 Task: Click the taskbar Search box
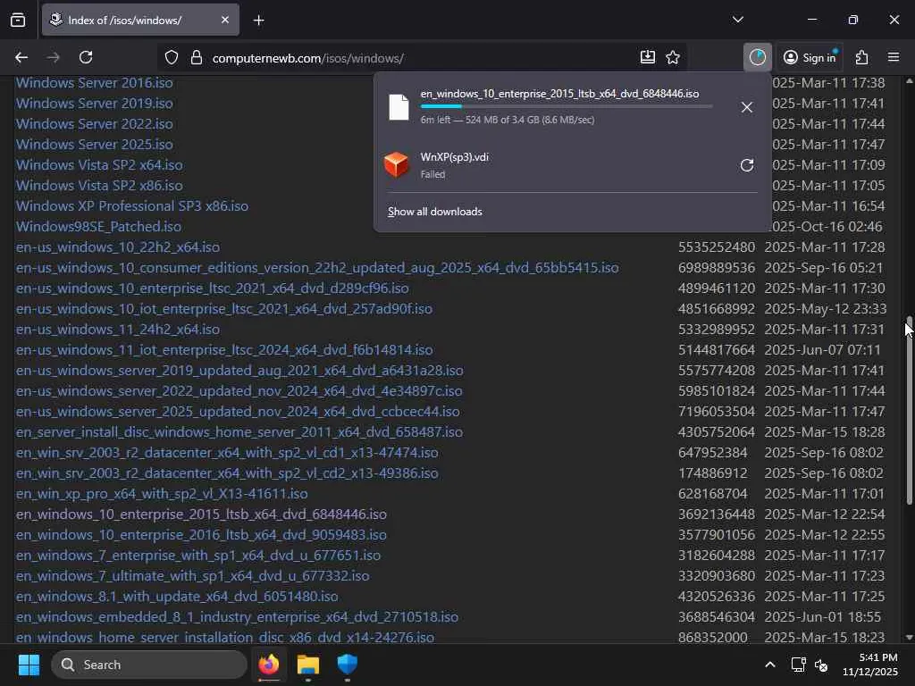click(x=149, y=665)
